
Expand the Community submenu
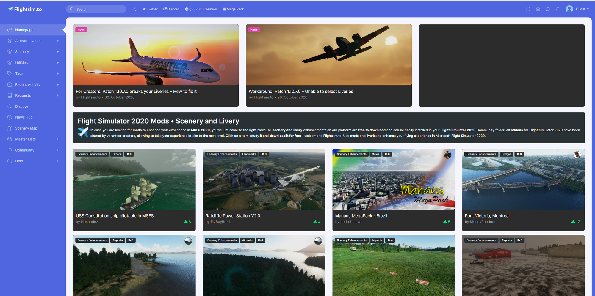tap(58, 150)
